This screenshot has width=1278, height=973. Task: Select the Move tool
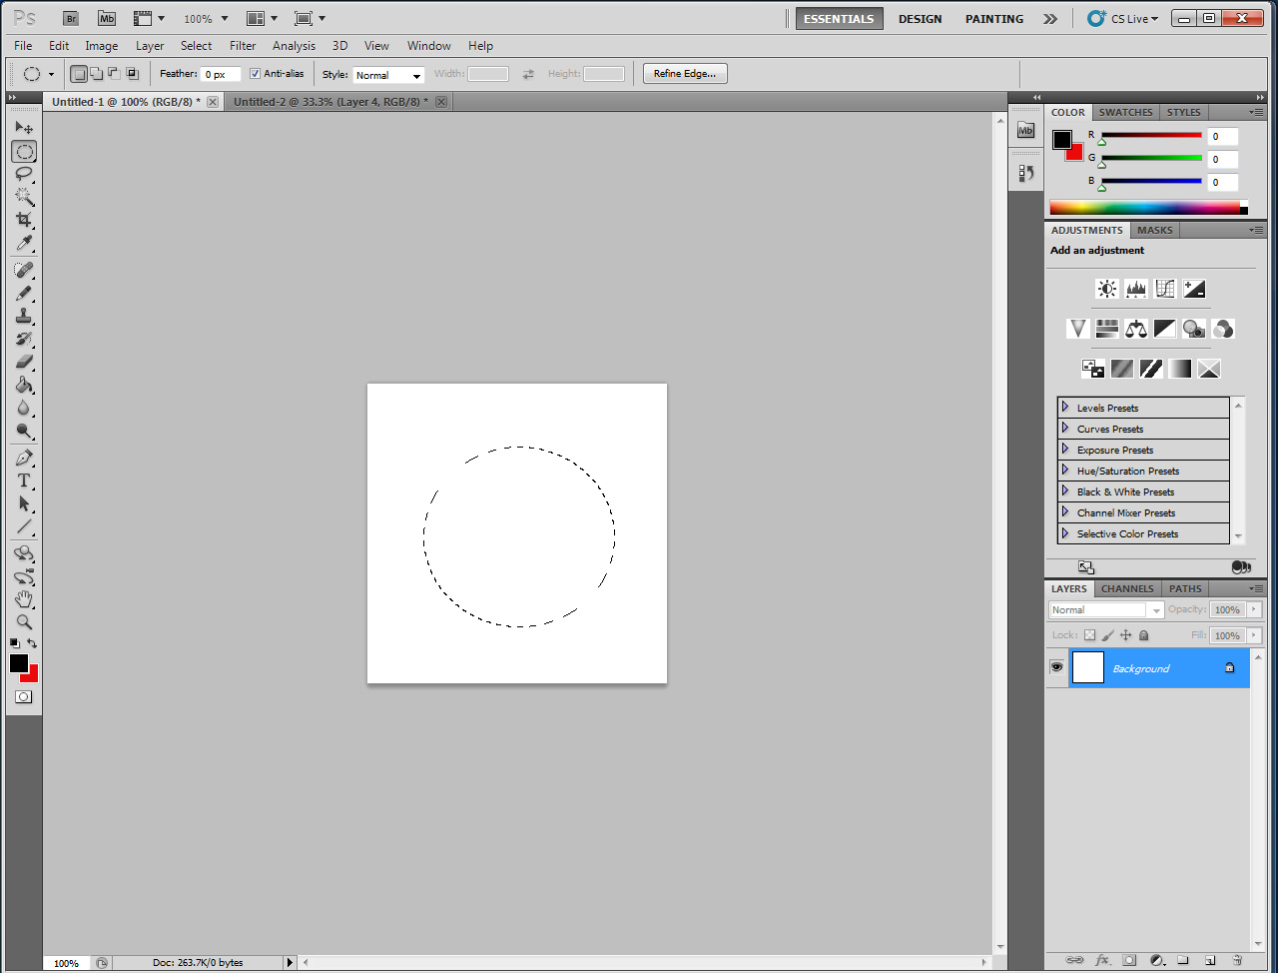point(24,128)
